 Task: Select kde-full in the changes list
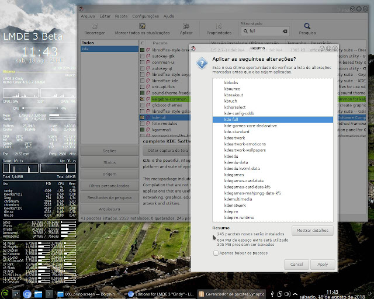tap(273, 120)
